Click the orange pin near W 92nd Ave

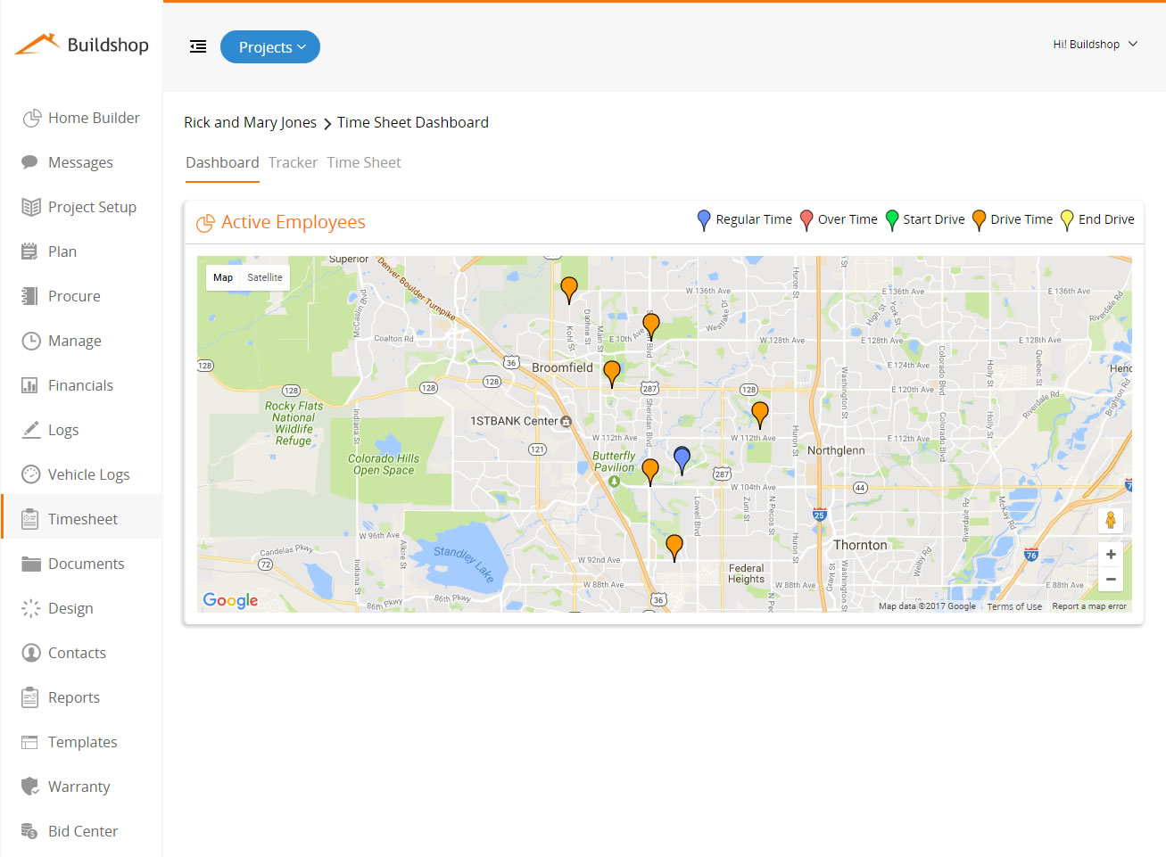[674, 548]
